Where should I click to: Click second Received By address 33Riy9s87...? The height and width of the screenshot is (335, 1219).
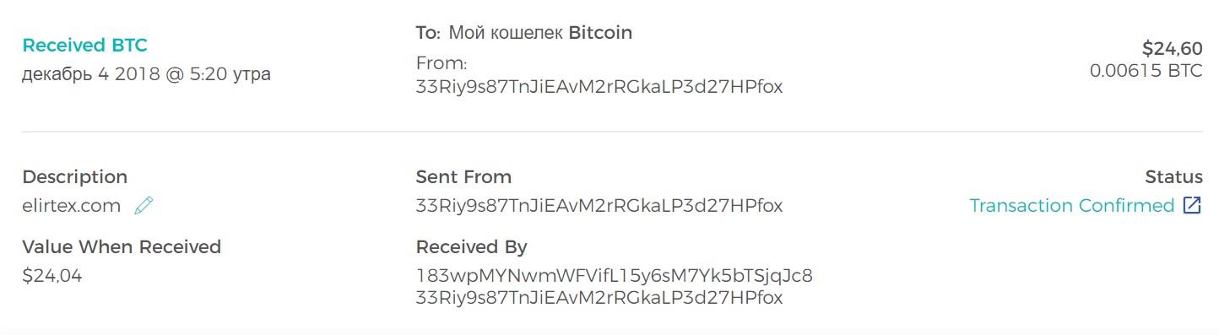pos(599,297)
